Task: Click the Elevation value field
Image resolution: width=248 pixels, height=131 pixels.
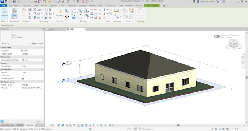Action: (x=32, y=51)
